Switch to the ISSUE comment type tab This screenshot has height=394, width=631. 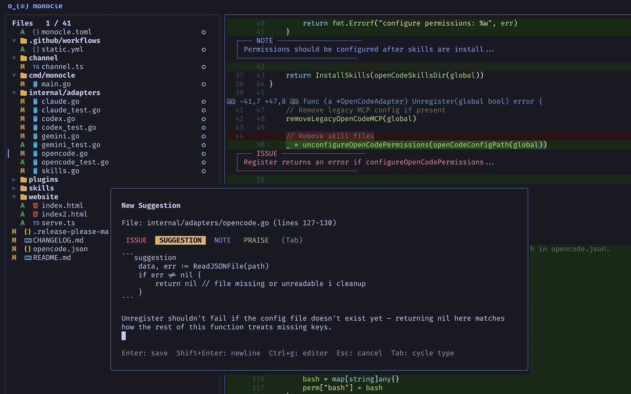136,240
